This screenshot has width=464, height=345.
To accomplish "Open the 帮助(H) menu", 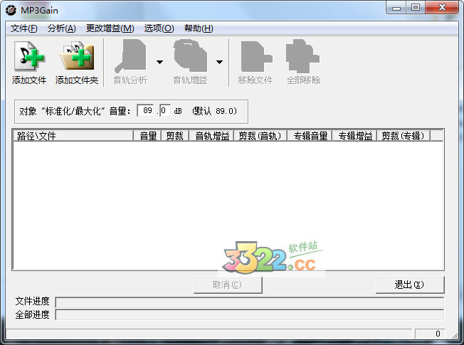I will tap(199, 28).
